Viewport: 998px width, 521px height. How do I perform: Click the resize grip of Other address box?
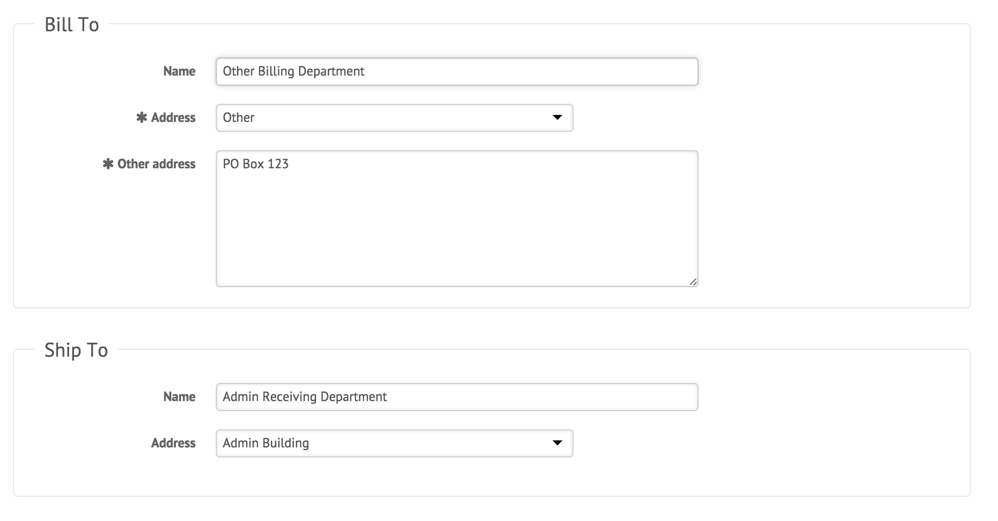tap(693, 282)
